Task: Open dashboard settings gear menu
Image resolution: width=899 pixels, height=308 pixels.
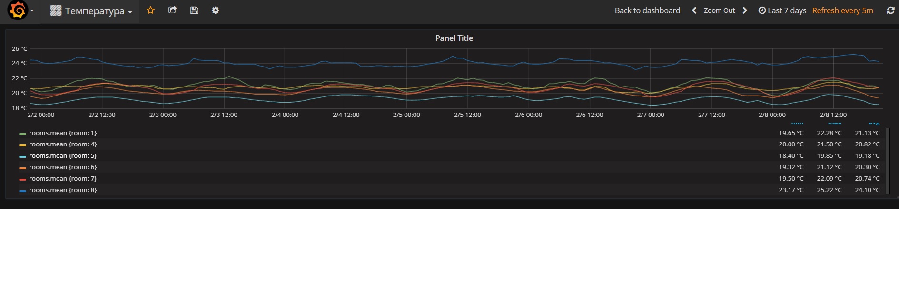Action: click(x=216, y=10)
